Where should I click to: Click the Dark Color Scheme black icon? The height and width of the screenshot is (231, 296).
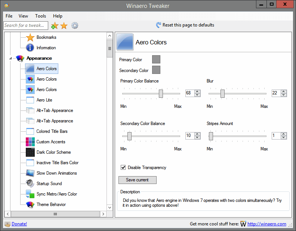click(x=30, y=152)
